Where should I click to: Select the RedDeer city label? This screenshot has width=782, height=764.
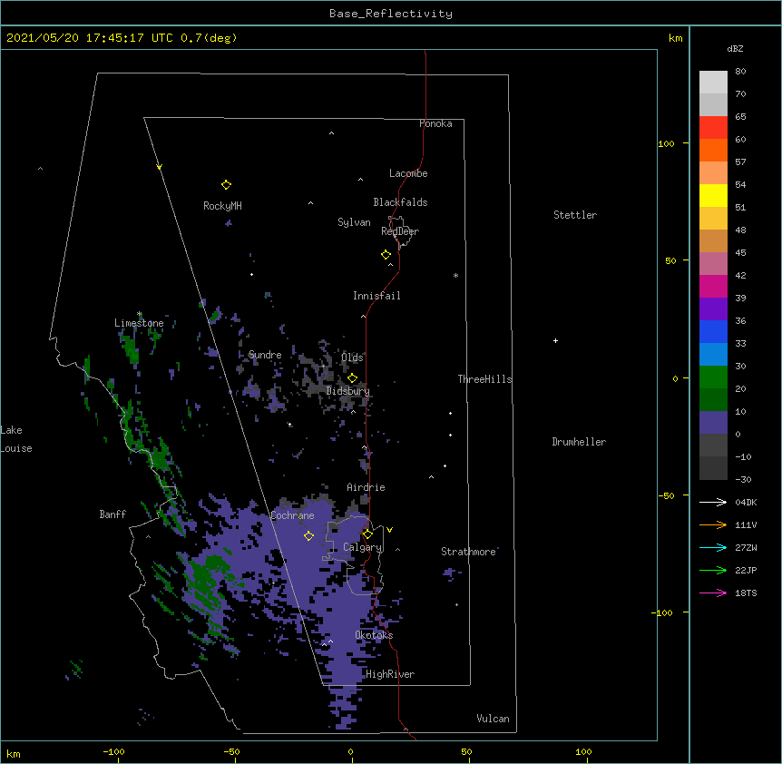coord(400,231)
